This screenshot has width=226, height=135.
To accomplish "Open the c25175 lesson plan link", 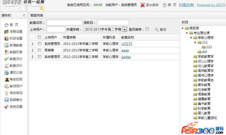I will tap(127, 44).
